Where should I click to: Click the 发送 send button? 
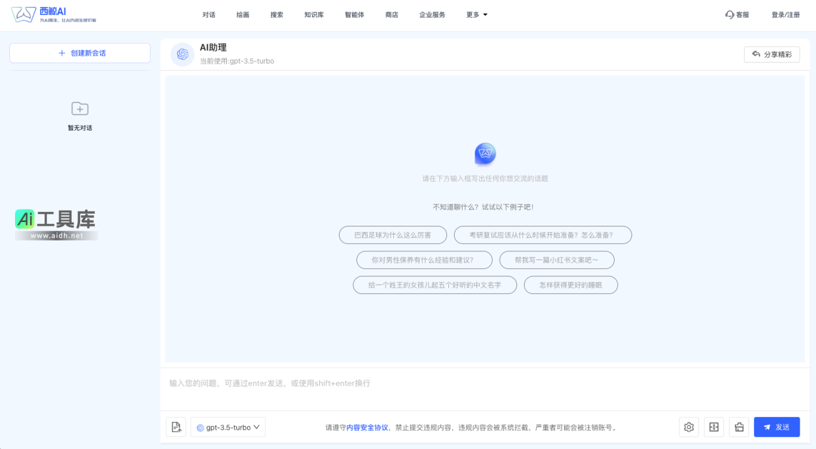(x=777, y=426)
